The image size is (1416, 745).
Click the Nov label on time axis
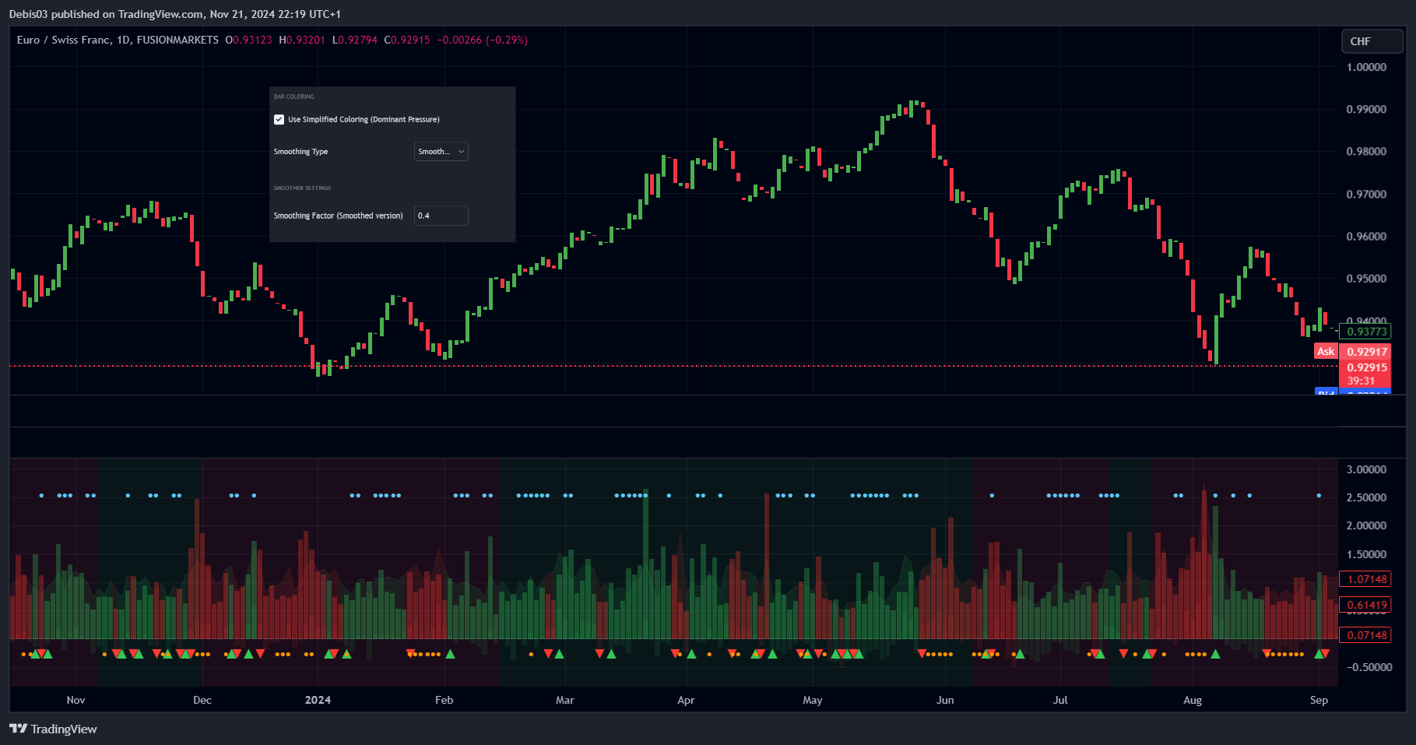click(x=76, y=700)
